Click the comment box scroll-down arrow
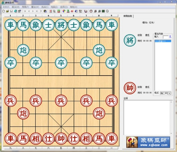 pos(171,133)
